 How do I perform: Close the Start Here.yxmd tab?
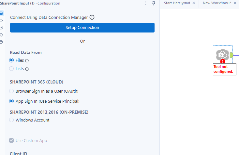[194, 3]
